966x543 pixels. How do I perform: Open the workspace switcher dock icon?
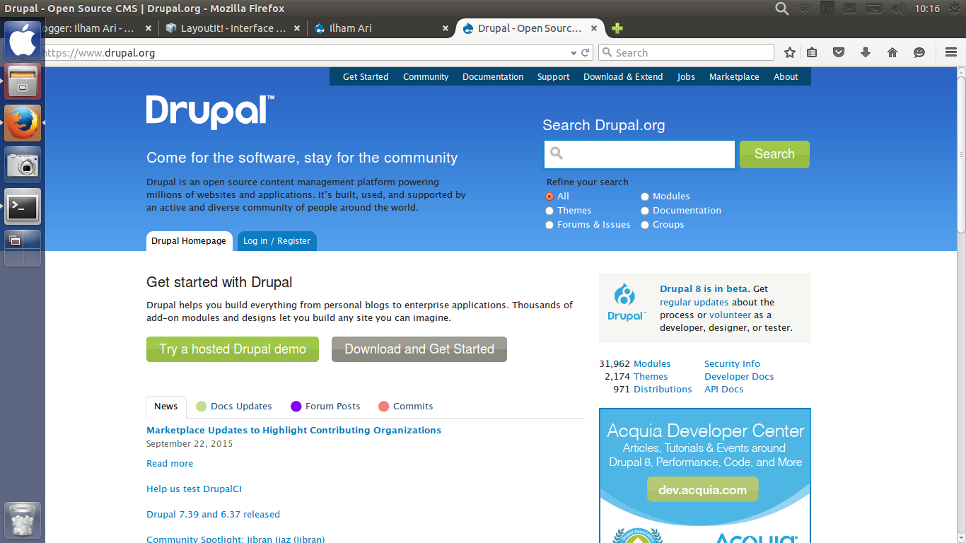tap(23, 248)
